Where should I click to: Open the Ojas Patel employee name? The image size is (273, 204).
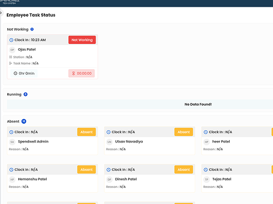[x=27, y=49]
